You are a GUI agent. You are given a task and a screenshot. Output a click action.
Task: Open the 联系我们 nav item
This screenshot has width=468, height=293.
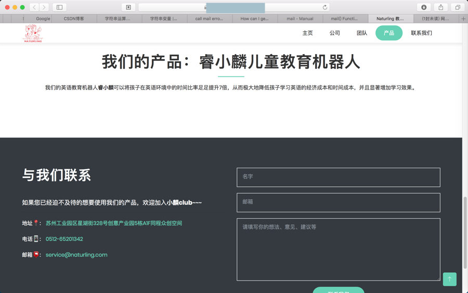click(421, 33)
